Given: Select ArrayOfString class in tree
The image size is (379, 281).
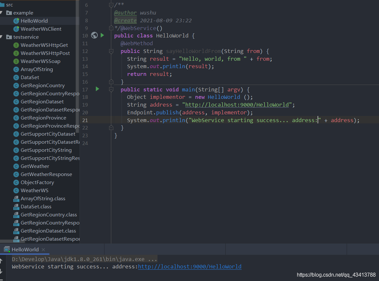Looking at the screenshot, I should tap(37, 69).
